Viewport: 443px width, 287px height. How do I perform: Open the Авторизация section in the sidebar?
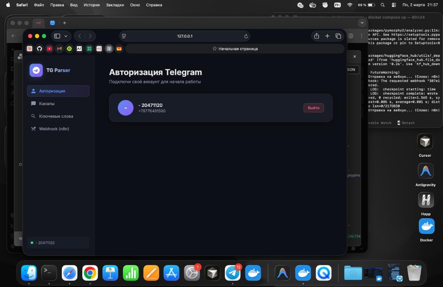(58, 91)
